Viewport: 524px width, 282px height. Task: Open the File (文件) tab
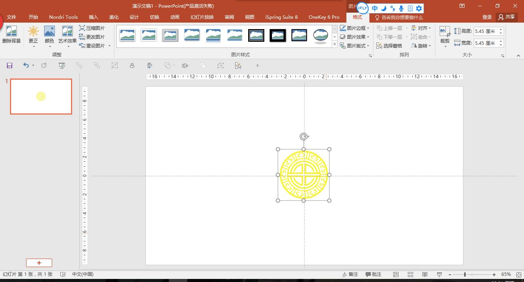click(12, 17)
